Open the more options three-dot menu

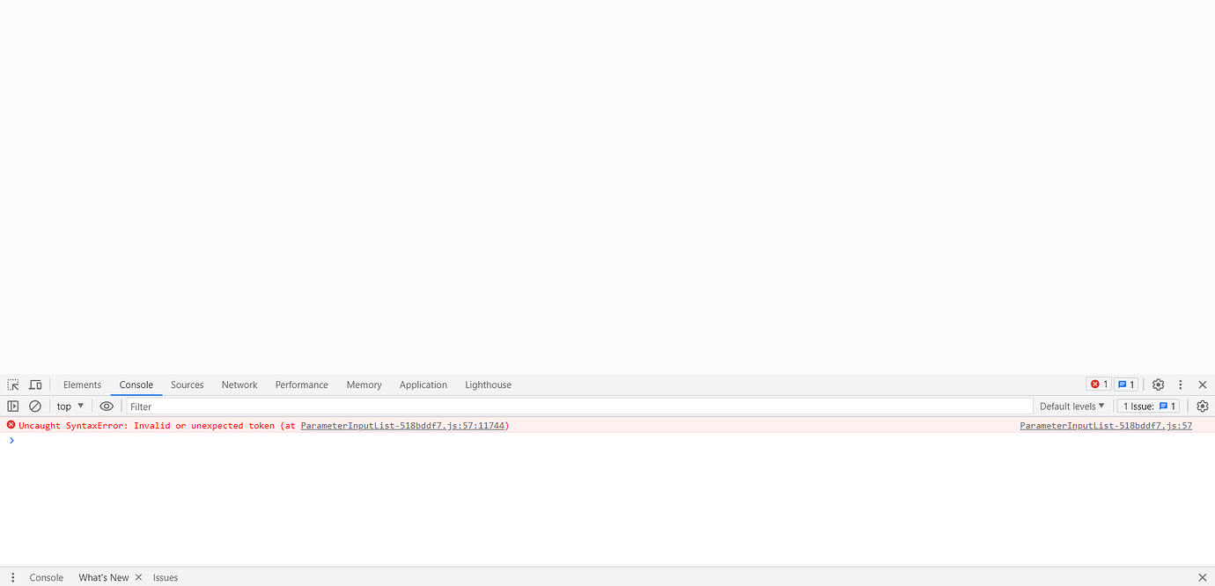(x=1180, y=385)
